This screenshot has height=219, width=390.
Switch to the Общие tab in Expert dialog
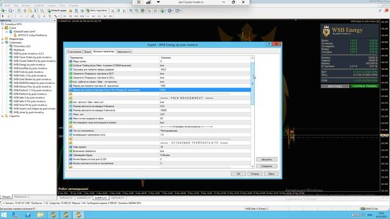[87, 52]
